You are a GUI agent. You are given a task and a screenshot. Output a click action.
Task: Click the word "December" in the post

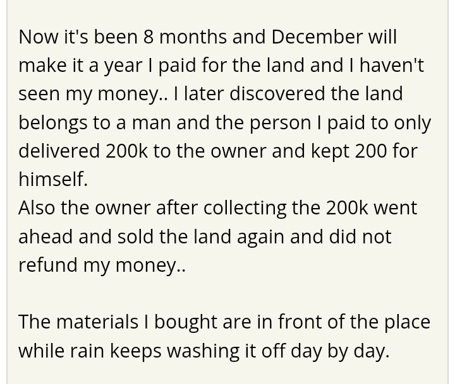[x=317, y=37]
